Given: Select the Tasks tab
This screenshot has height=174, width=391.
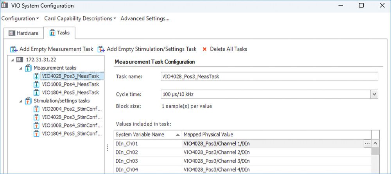Looking at the screenshot, I should [x=59, y=33].
